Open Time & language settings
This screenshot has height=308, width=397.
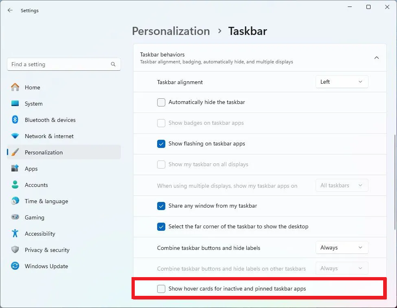pyautogui.click(x=64, y=201)
